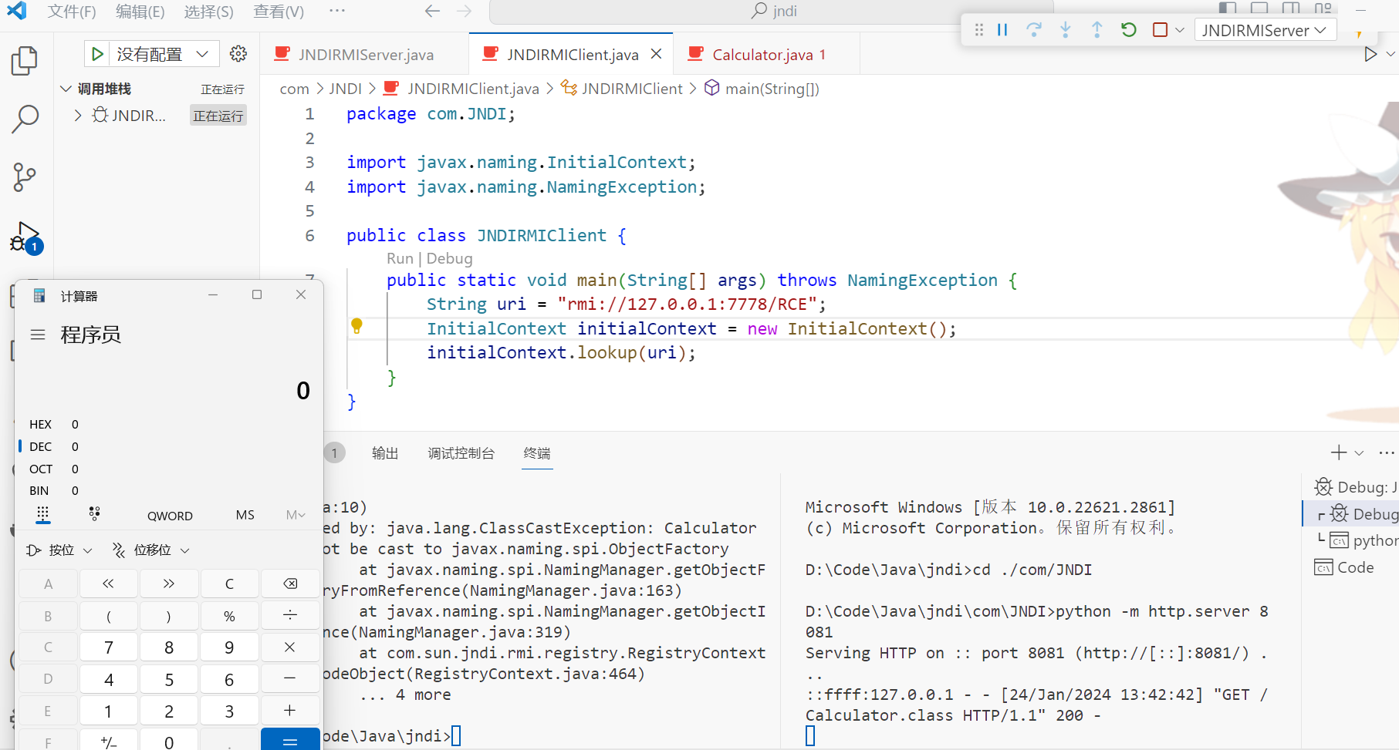Open the 编辑(E) menu
Viewport: 1399px width, 750px height.
(140, 12)
